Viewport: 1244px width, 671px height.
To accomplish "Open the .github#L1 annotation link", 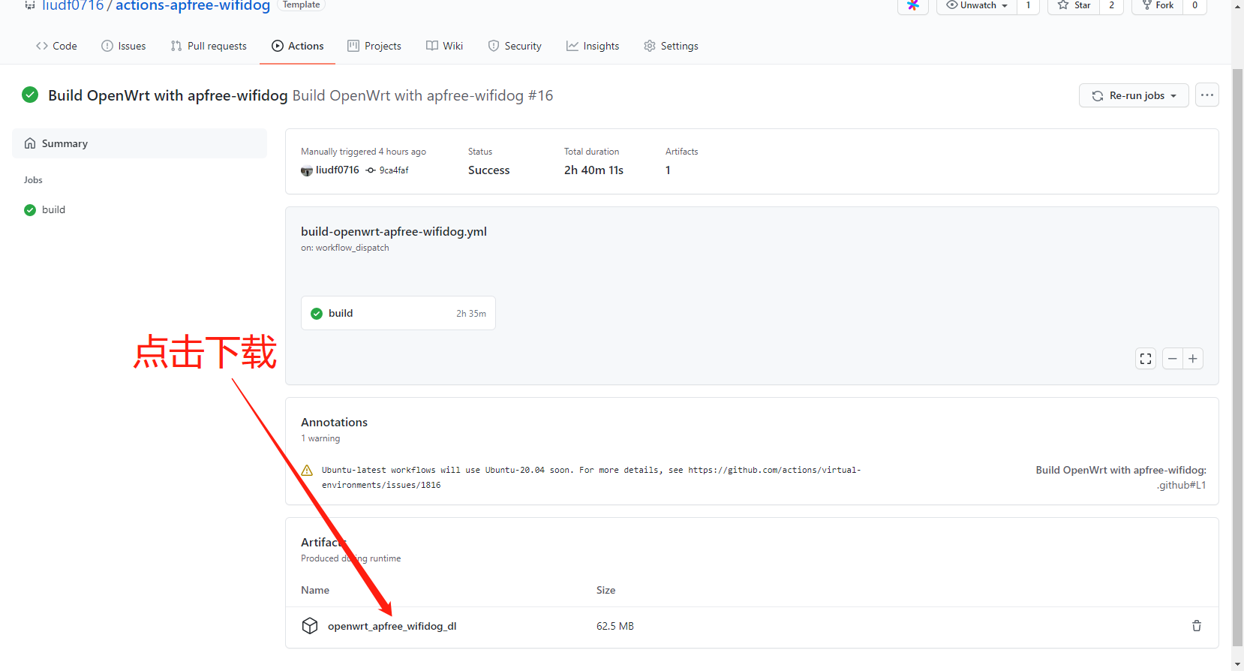I will pyautogui.click(x=1181, y=485).
